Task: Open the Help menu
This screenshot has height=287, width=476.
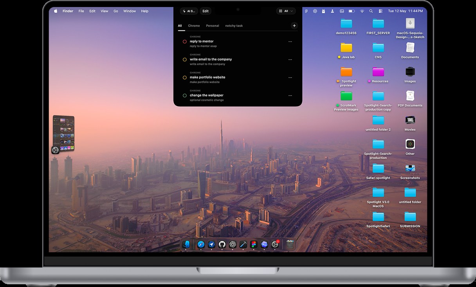Action: pos(145,11)
